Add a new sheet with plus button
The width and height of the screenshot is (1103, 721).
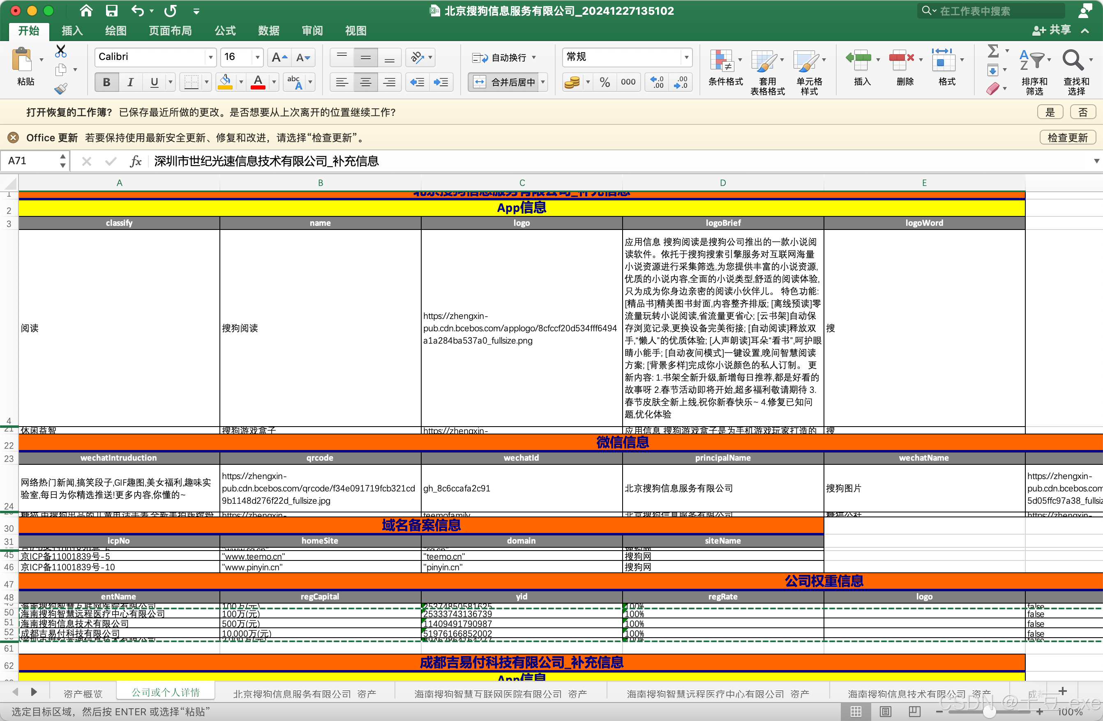[1063, 691]
